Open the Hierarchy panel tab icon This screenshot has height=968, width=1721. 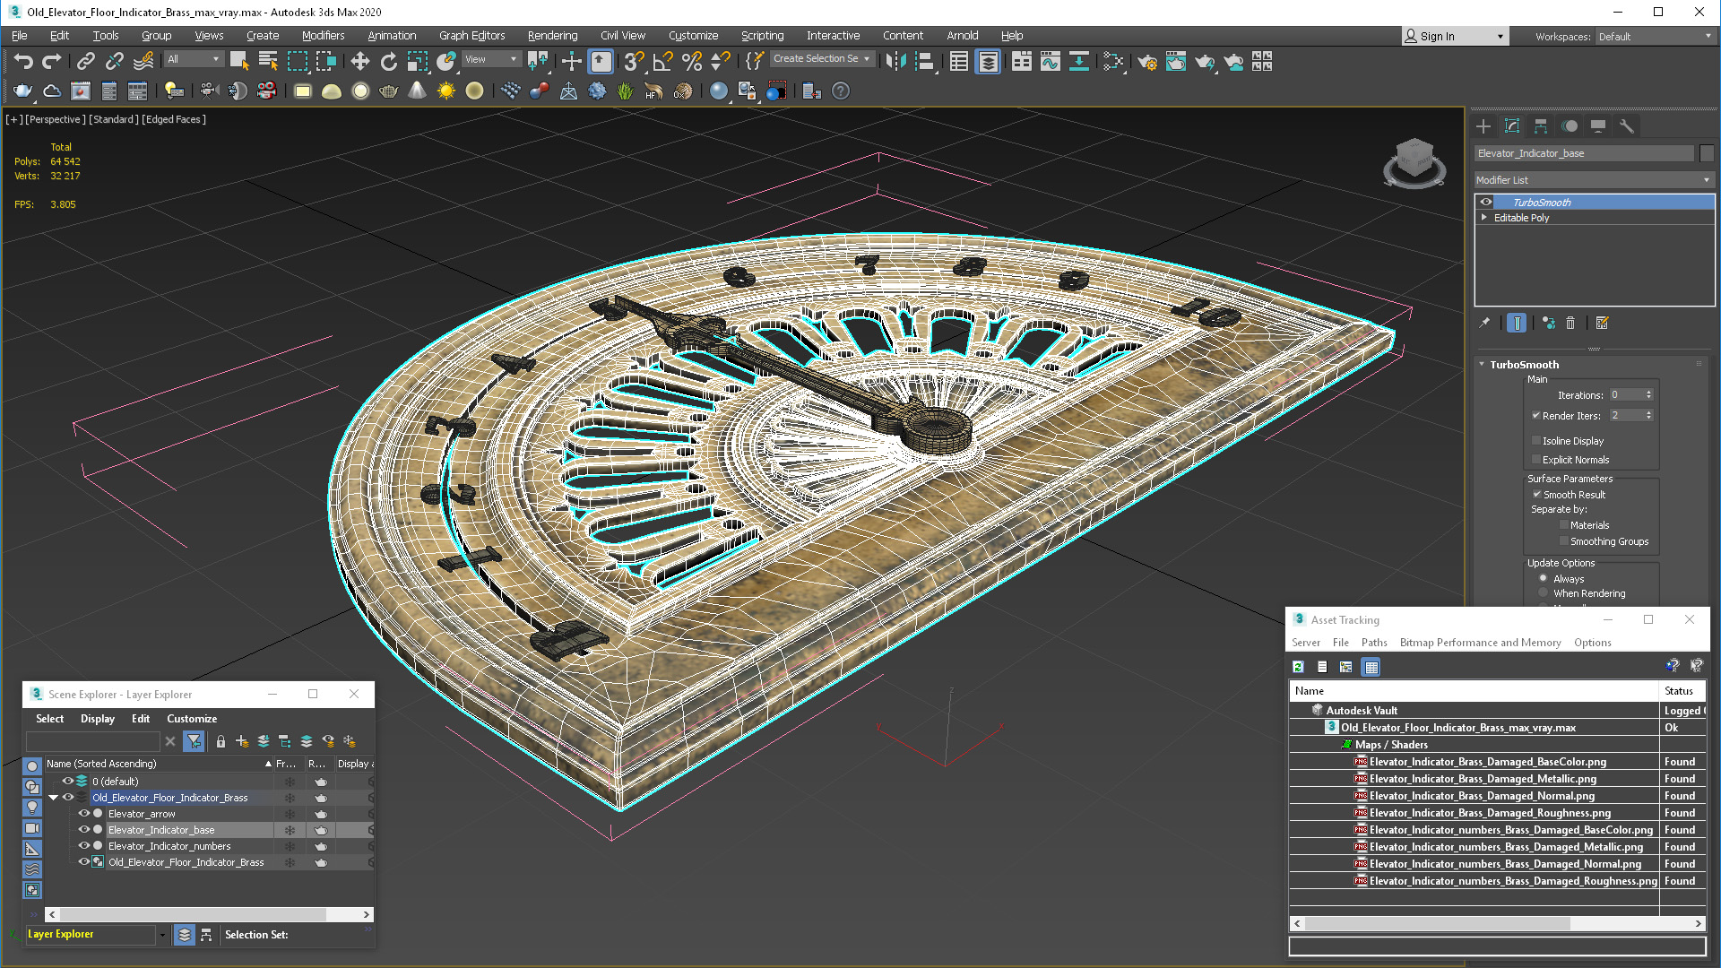click(1541, 126)
